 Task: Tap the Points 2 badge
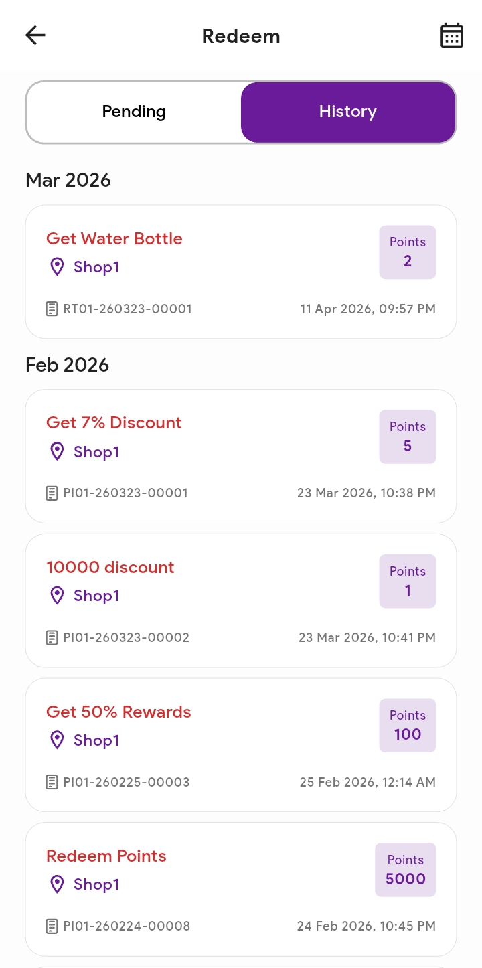coord(407,252)
